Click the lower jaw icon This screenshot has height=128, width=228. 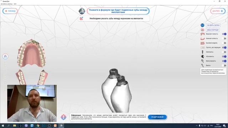(x=202, y=39)
